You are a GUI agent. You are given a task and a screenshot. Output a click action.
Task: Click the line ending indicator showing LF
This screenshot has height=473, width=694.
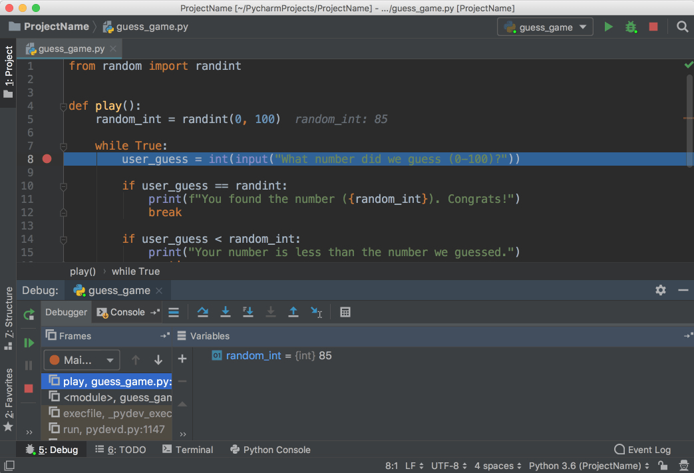410,466
